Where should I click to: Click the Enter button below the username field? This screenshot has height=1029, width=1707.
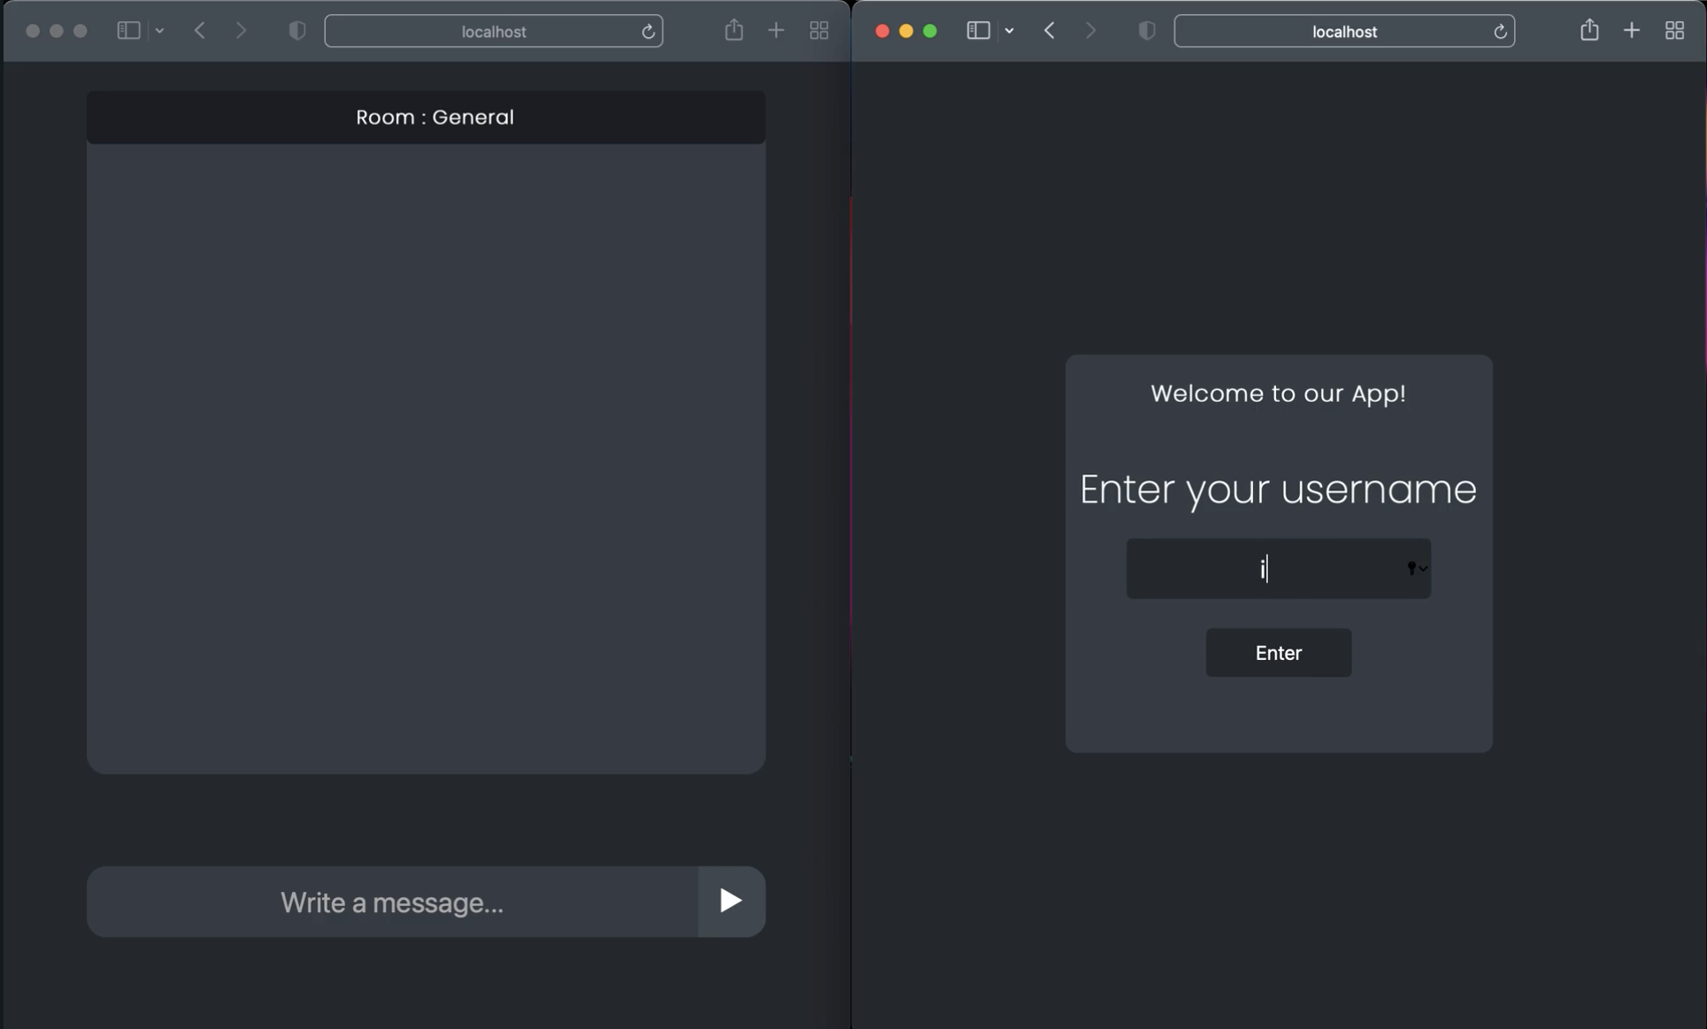pos(1278,653)
